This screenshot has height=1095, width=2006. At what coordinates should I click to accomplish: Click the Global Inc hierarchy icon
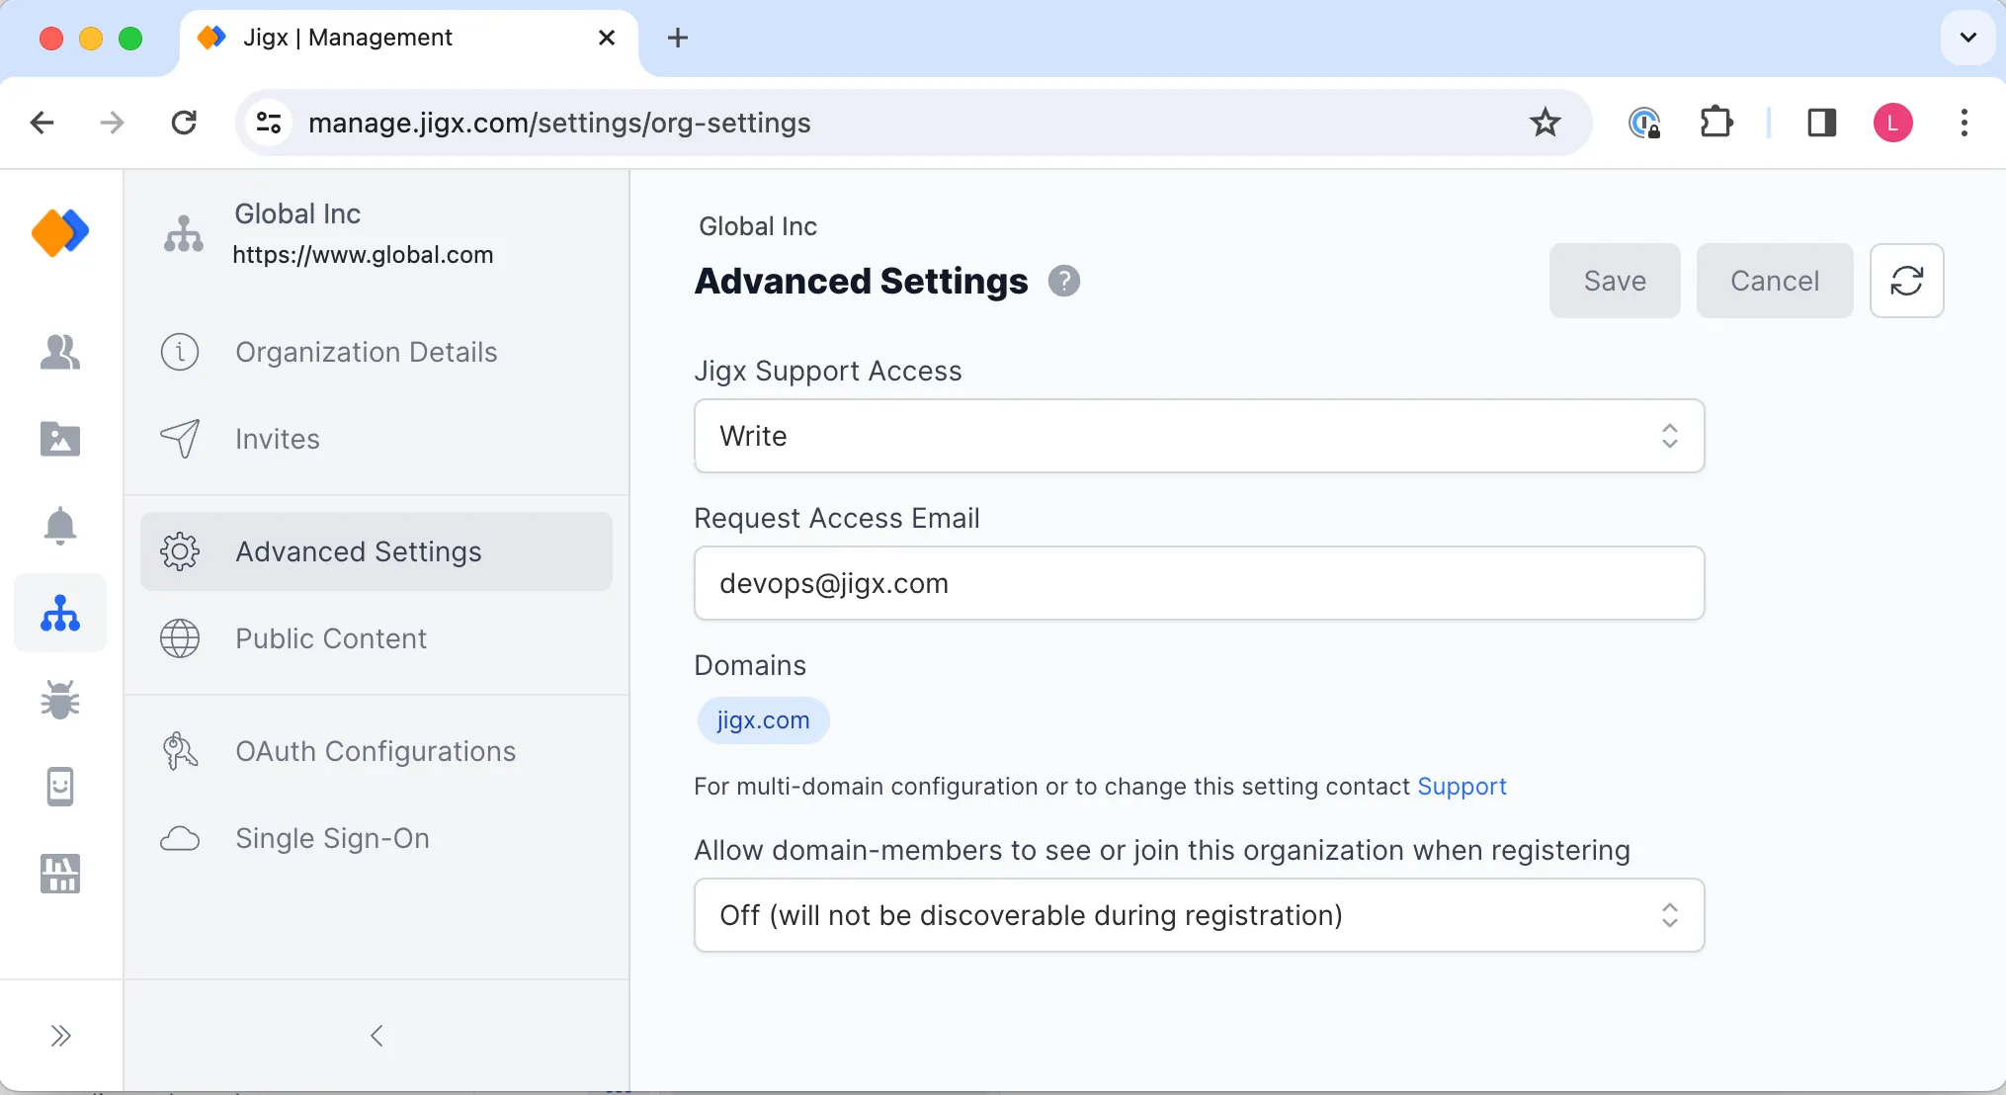182,232
